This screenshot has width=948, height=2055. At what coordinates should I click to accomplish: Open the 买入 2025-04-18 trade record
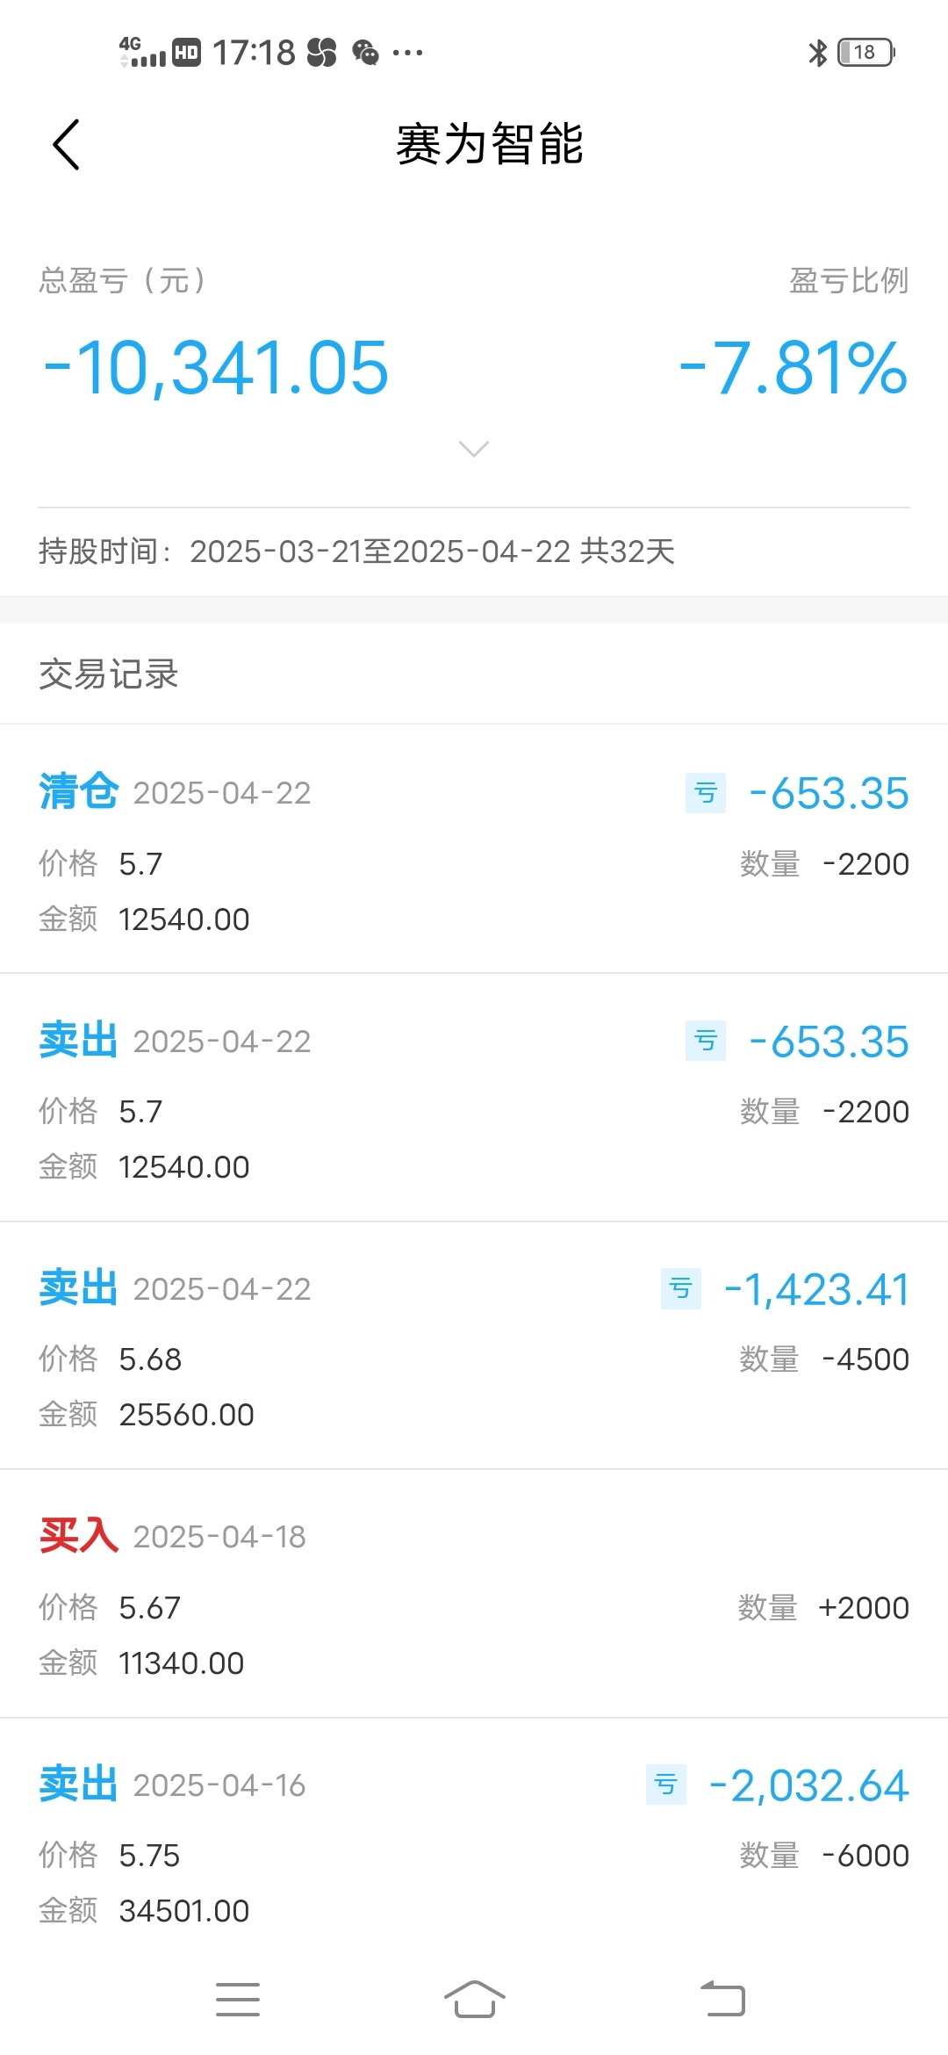tap(474, 1593)
